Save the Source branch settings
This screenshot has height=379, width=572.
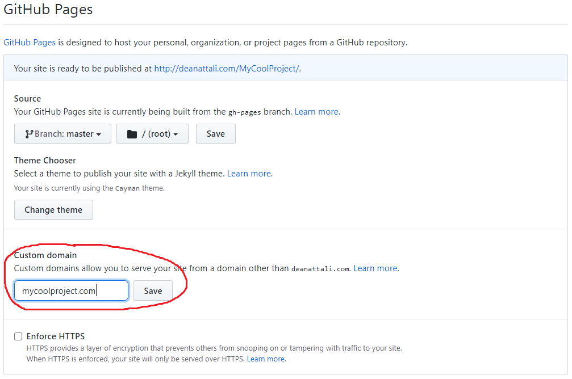click(216, 134)
